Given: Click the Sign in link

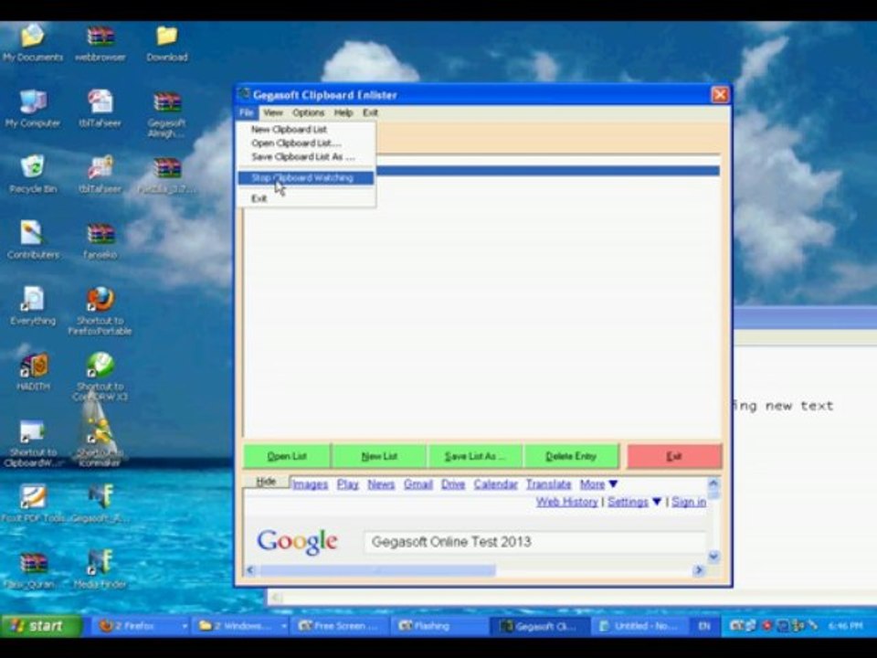Looking at the screenshot, I should [689, 502].
